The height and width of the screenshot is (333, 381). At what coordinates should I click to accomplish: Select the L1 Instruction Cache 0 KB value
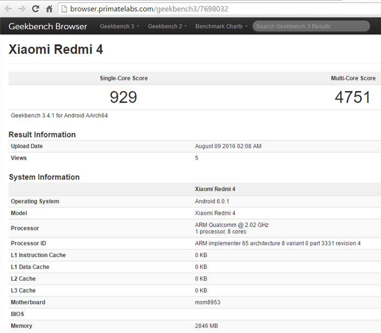coord(201,255)
